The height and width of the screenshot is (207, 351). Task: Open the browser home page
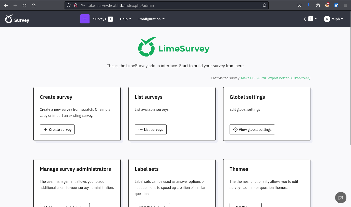33,5
